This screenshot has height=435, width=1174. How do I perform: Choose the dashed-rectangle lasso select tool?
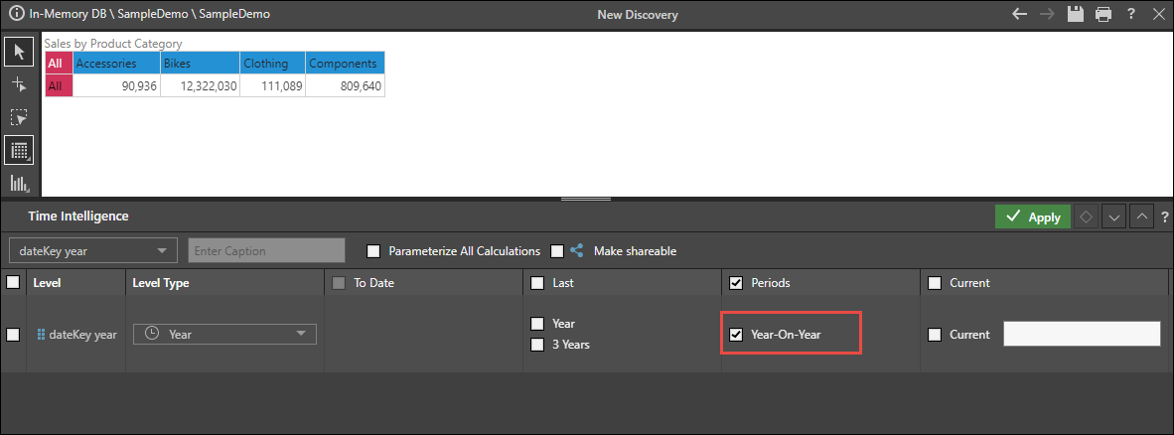click(18, 117)
